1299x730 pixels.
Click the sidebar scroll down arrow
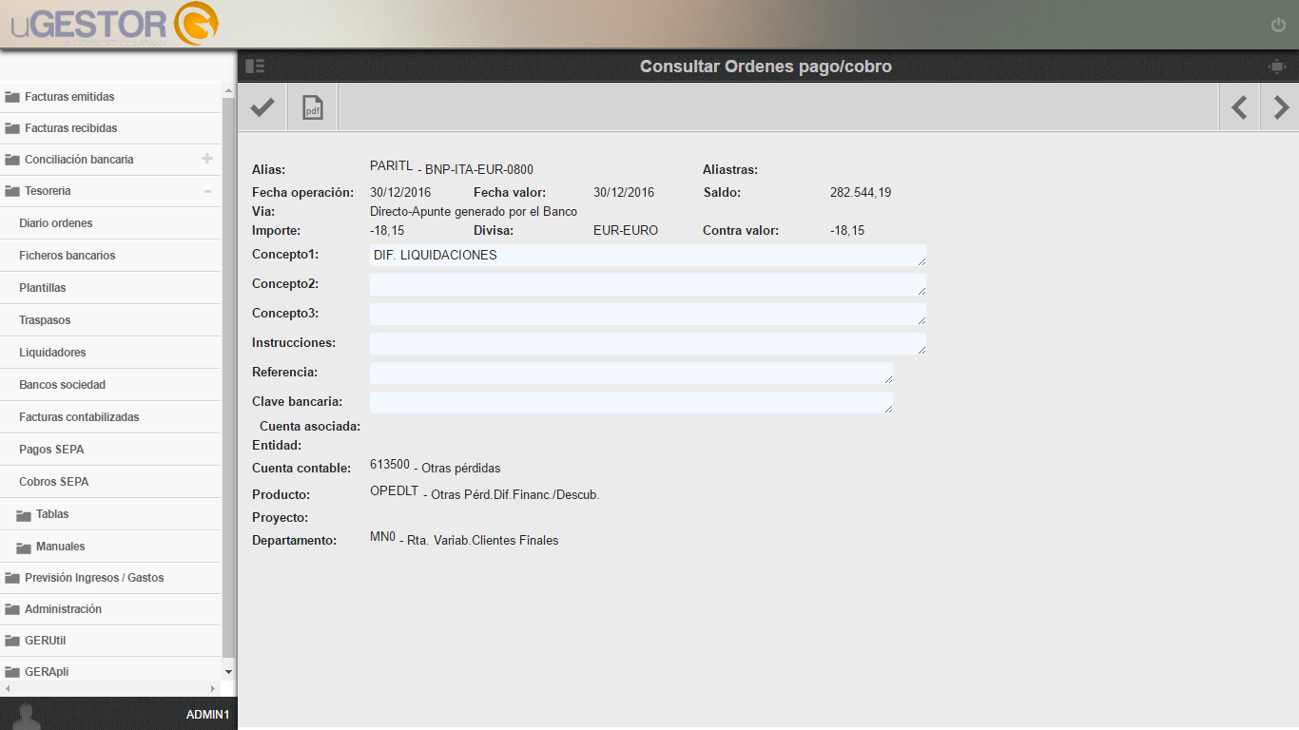pos(228,672)
